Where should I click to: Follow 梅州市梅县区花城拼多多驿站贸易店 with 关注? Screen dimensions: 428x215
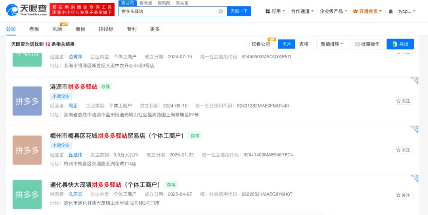pos(403,150)
